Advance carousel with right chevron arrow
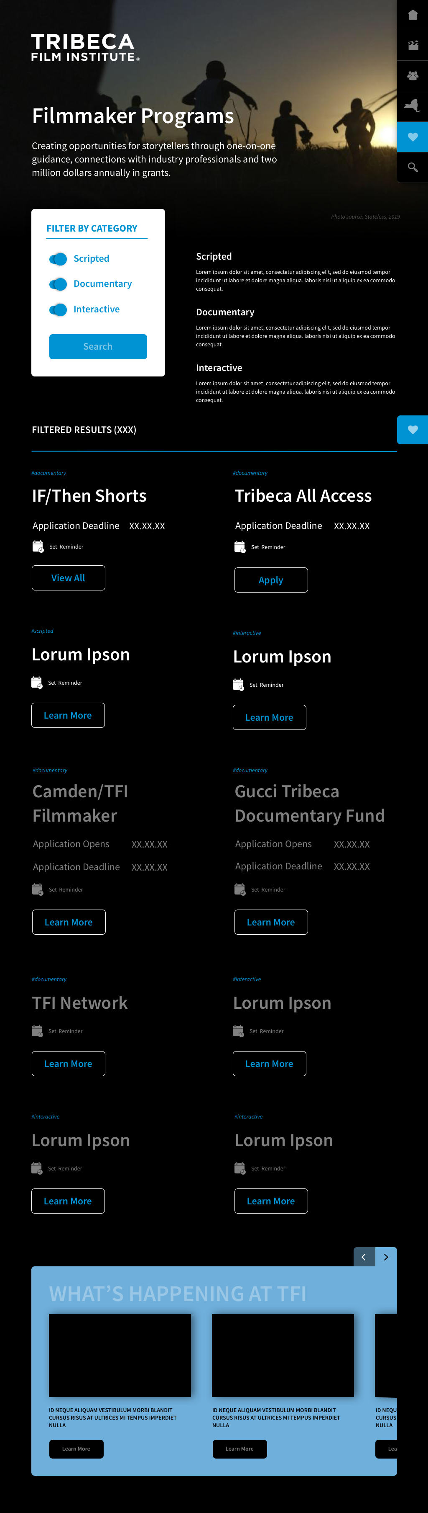Image resolution: width=428 pixels, height=1513 pixels. [386, 1257]
